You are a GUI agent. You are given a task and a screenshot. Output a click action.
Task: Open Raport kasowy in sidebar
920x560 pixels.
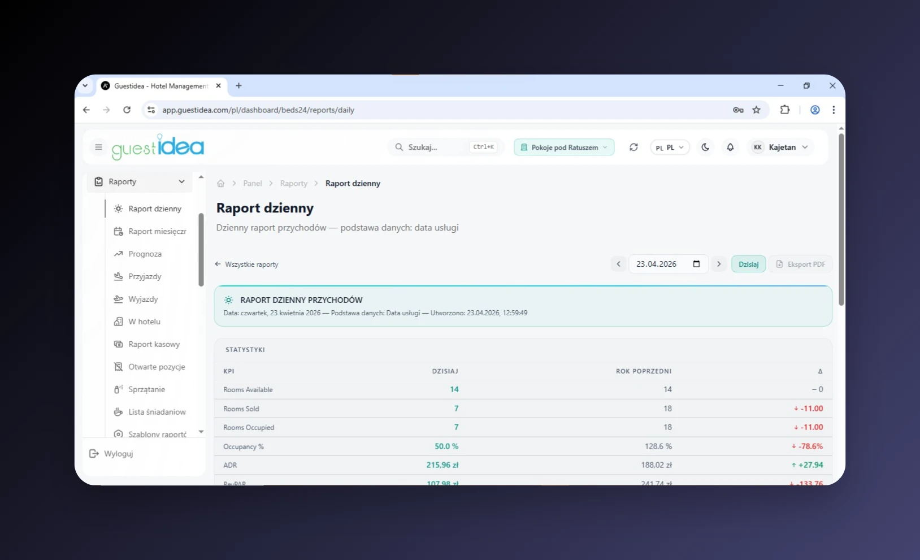[x=147, y=345]
